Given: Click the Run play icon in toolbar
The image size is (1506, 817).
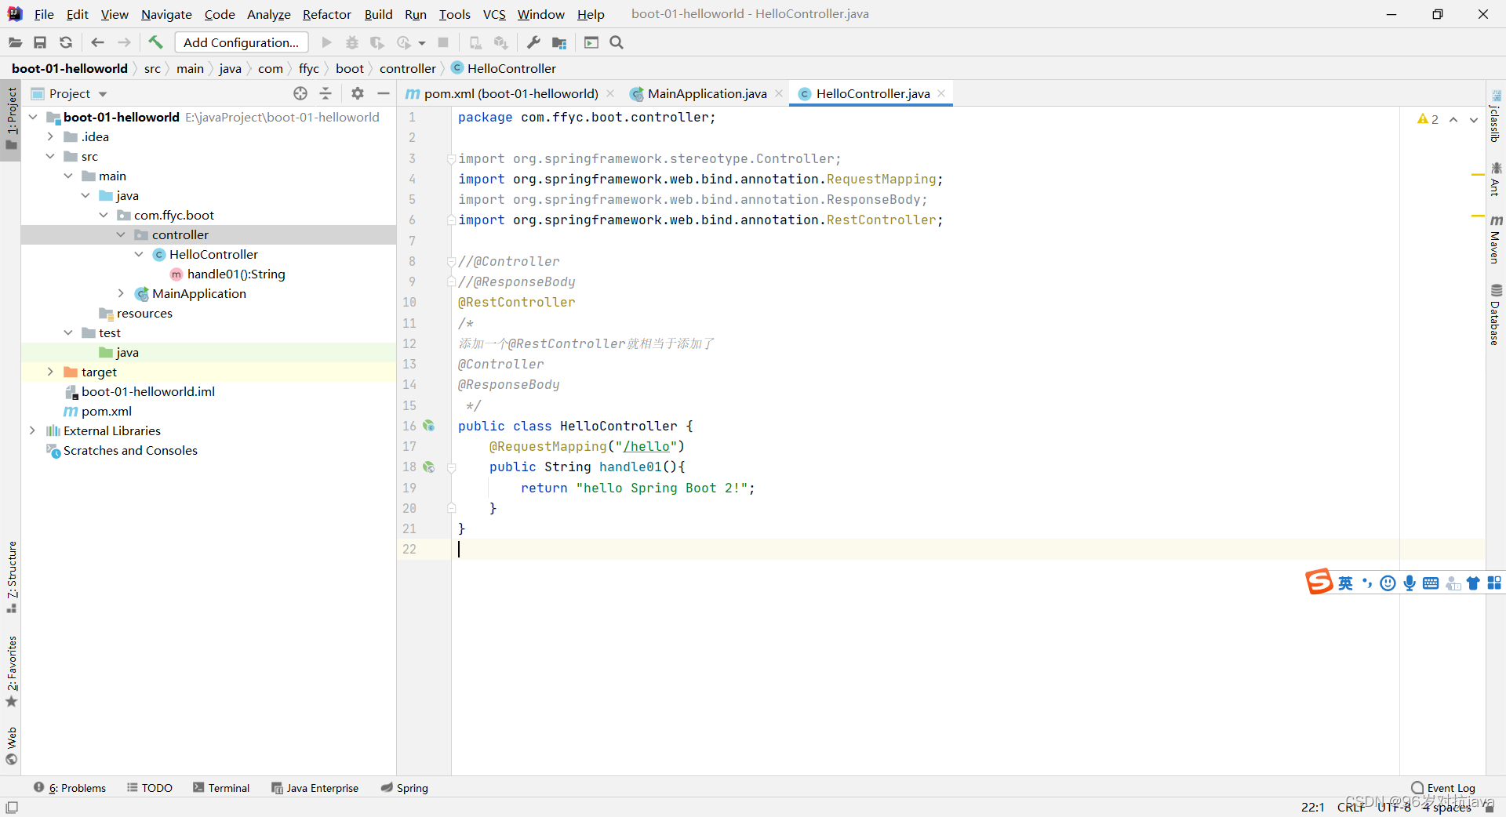Looking at the screenshot, I should [x=327, y=42].
